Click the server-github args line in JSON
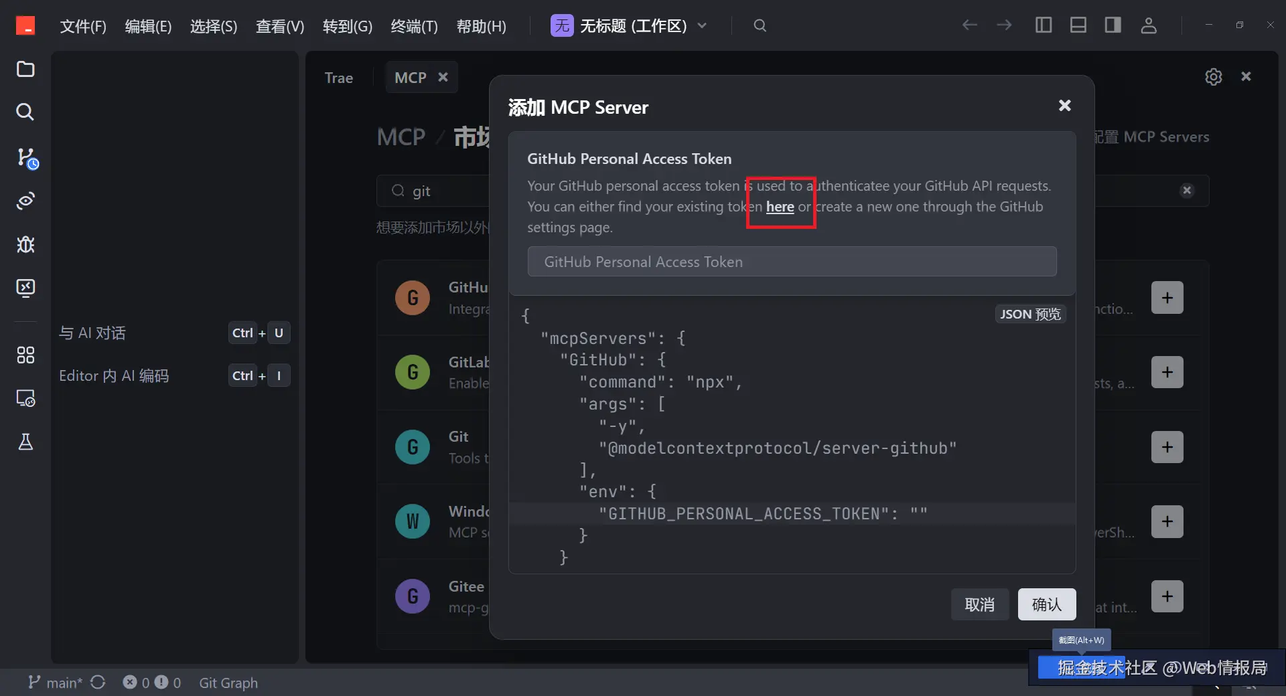Image resolution: width=1286 pixels, height=696 pixels. pyautogui.click(x=778, y=448)
